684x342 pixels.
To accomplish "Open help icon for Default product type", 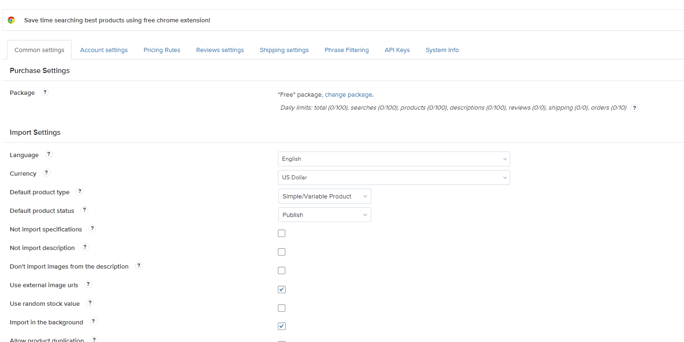I will pos(79,191).
